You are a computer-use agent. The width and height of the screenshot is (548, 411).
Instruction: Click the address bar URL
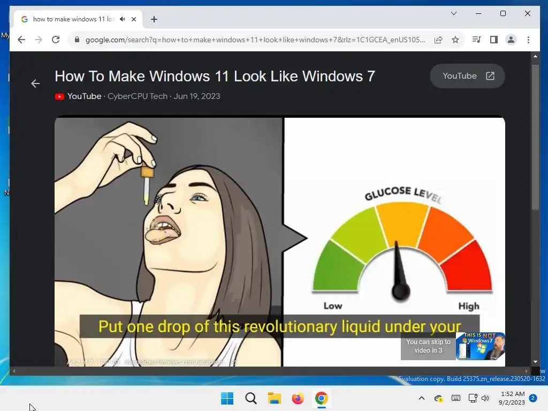pos(255,40)
